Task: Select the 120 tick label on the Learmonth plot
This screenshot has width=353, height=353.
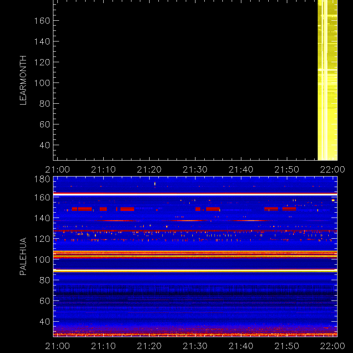Action: [42, 62]
